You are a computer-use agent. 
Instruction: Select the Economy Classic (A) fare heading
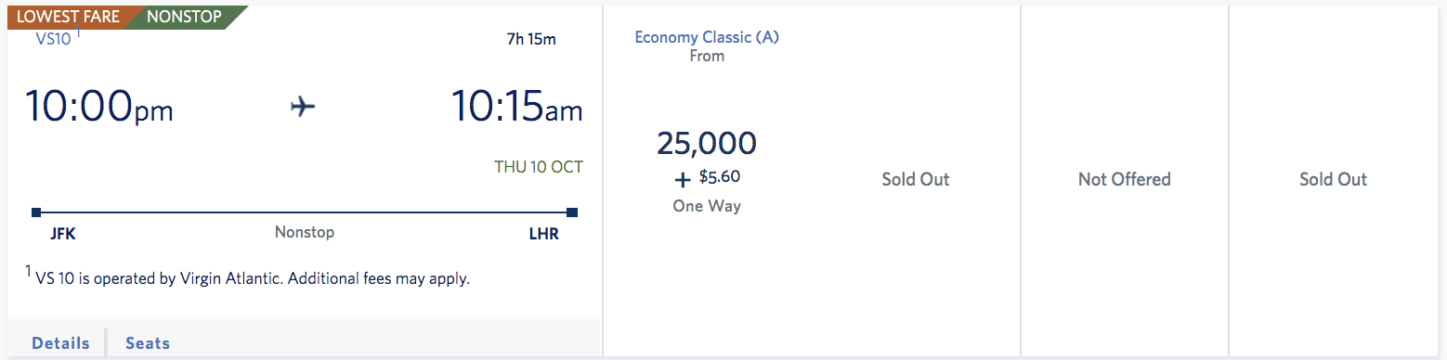707,37
